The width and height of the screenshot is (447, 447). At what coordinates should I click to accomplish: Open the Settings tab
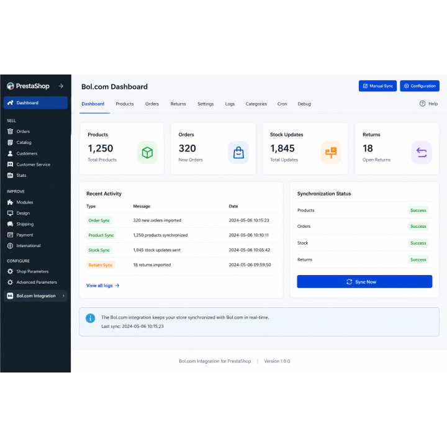point(205,104)
